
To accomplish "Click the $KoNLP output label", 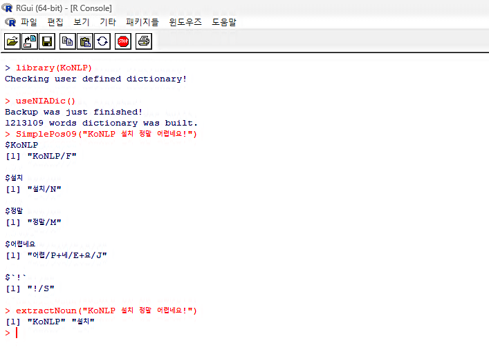I will pos(21,145).
